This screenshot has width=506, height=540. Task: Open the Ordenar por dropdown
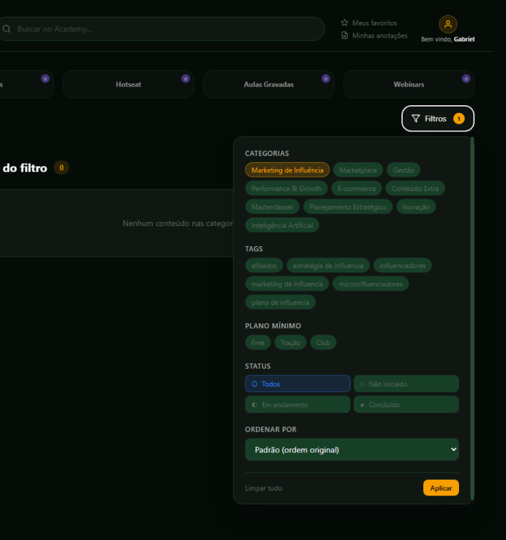click(352, 449)
